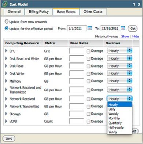Click Network Transmitted base rate input
The width and height of the screenshot is (143, 144).
coord(77,106)
